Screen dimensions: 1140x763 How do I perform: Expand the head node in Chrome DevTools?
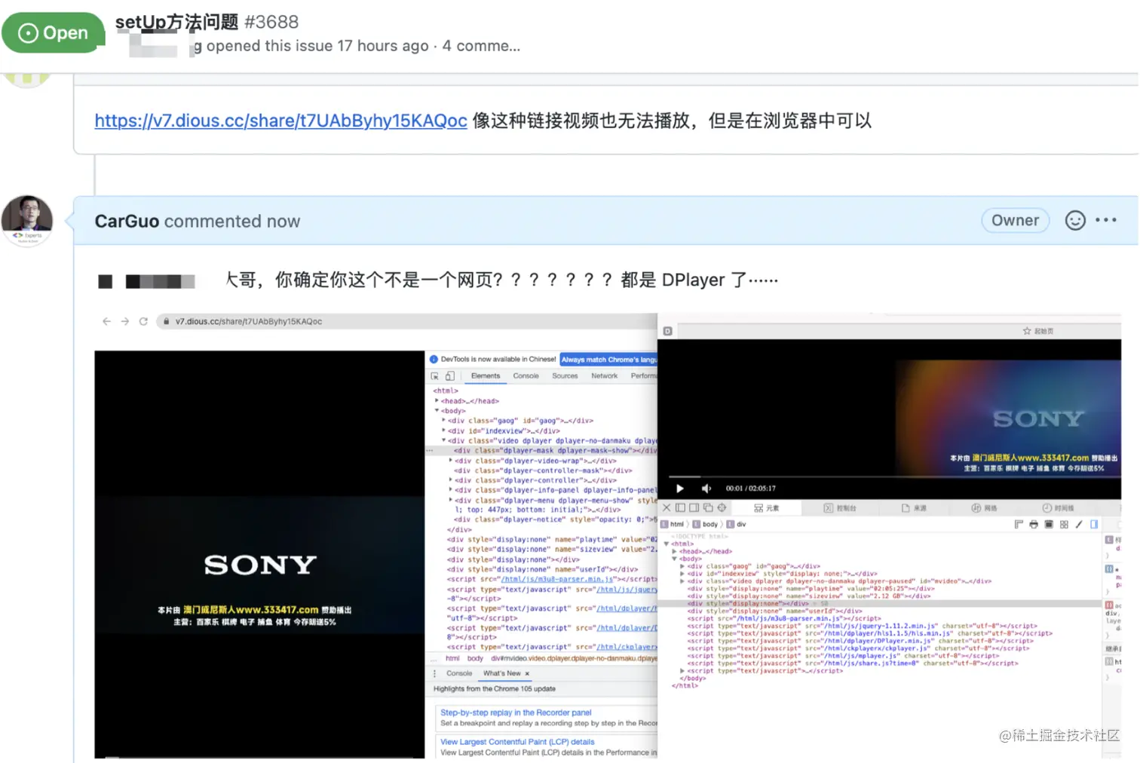437,401
